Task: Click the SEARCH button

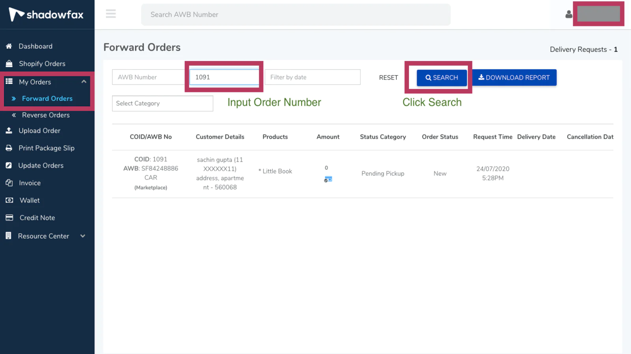Action: [441, 77]
